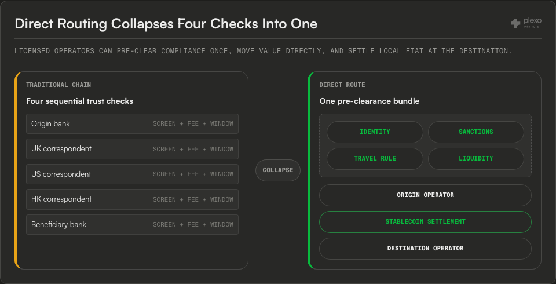Click the ORIGIN OPERATOR step
The width and height of the screenshot is (556, 284).
point(425,195)
